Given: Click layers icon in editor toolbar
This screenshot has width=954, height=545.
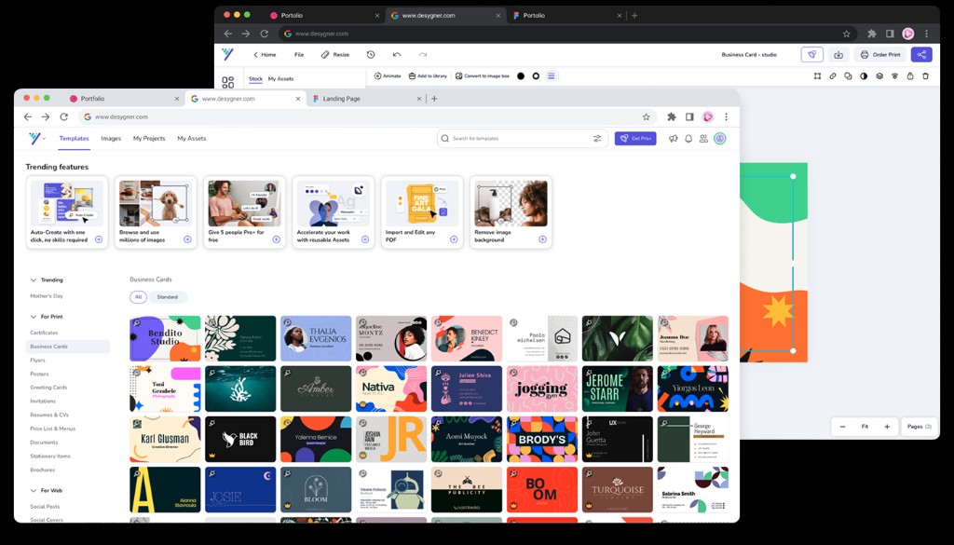Looking at the screenshot, I should [x=879, y=76].
